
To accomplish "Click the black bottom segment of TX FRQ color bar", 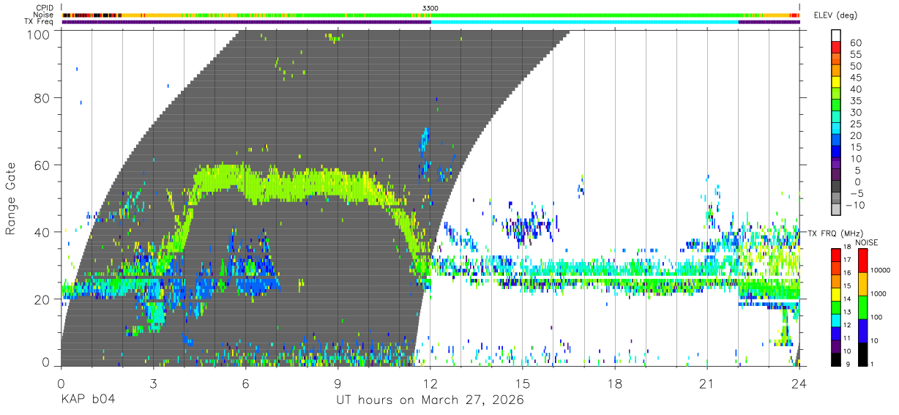I will coord(836,358).
